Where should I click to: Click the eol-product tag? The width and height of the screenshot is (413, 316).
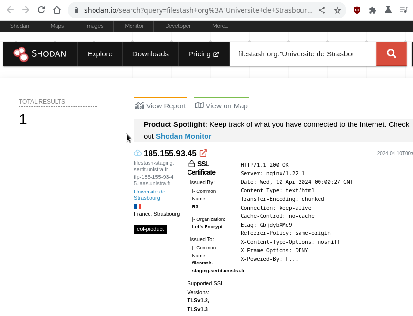coord(150,229)
